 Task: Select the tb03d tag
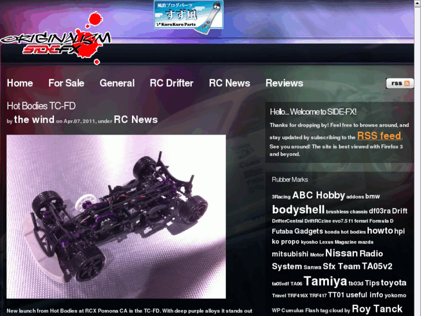pyautogui.click(x=356, y=284)
